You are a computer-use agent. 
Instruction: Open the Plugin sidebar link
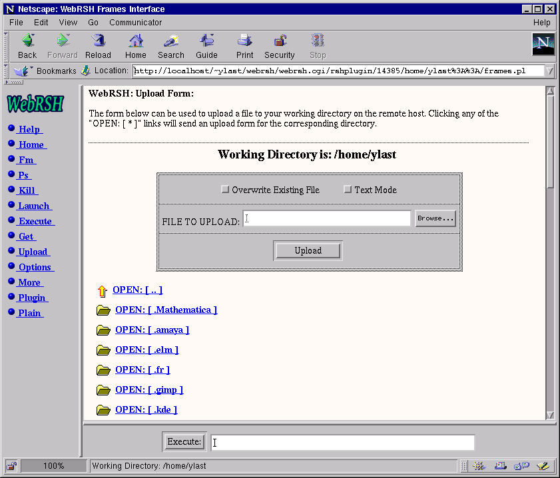click(32, 298)
